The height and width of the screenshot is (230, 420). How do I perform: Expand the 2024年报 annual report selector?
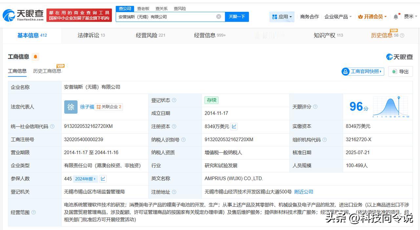[x=85, y=179]
